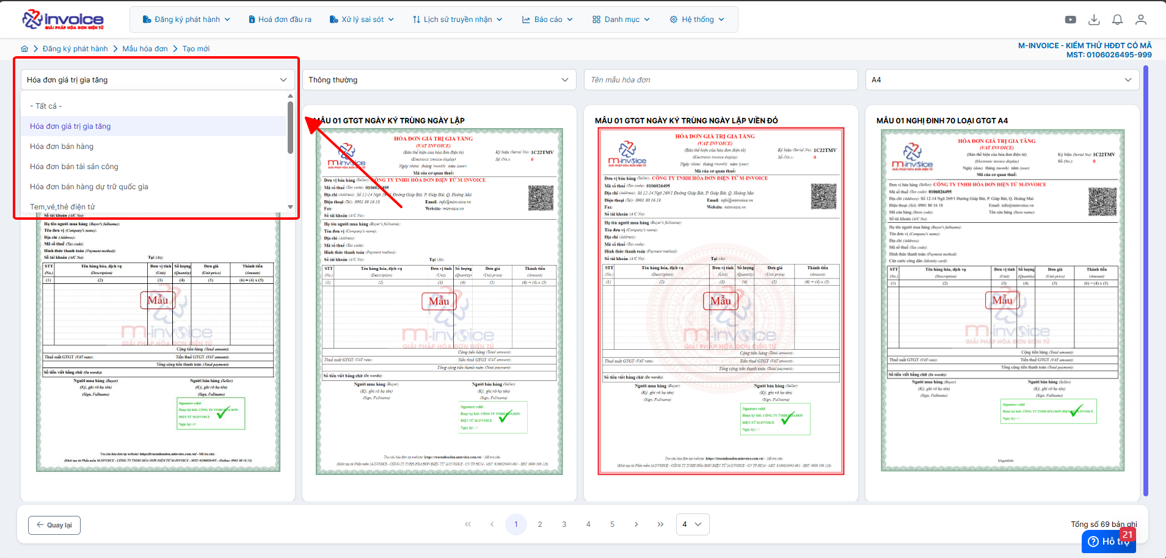Screen dimensions: 1166x558
Task: Open the notifications bell
Action: 1117,20
